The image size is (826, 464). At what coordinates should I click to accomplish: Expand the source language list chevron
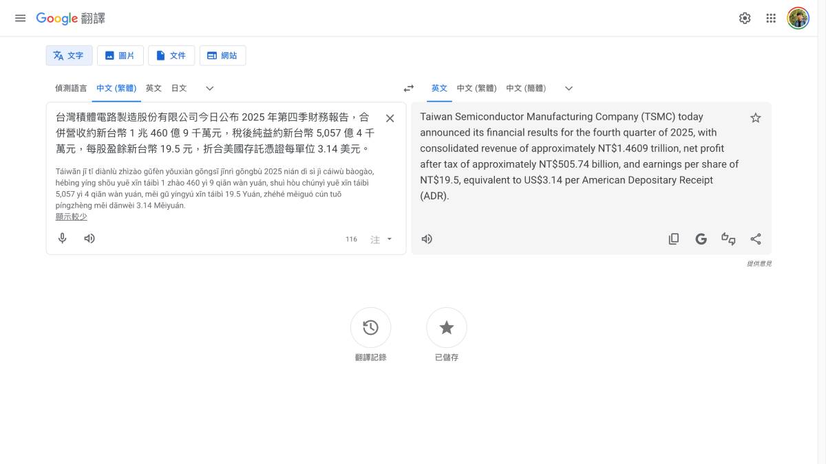pyautogui.click(x=210, y=89)
